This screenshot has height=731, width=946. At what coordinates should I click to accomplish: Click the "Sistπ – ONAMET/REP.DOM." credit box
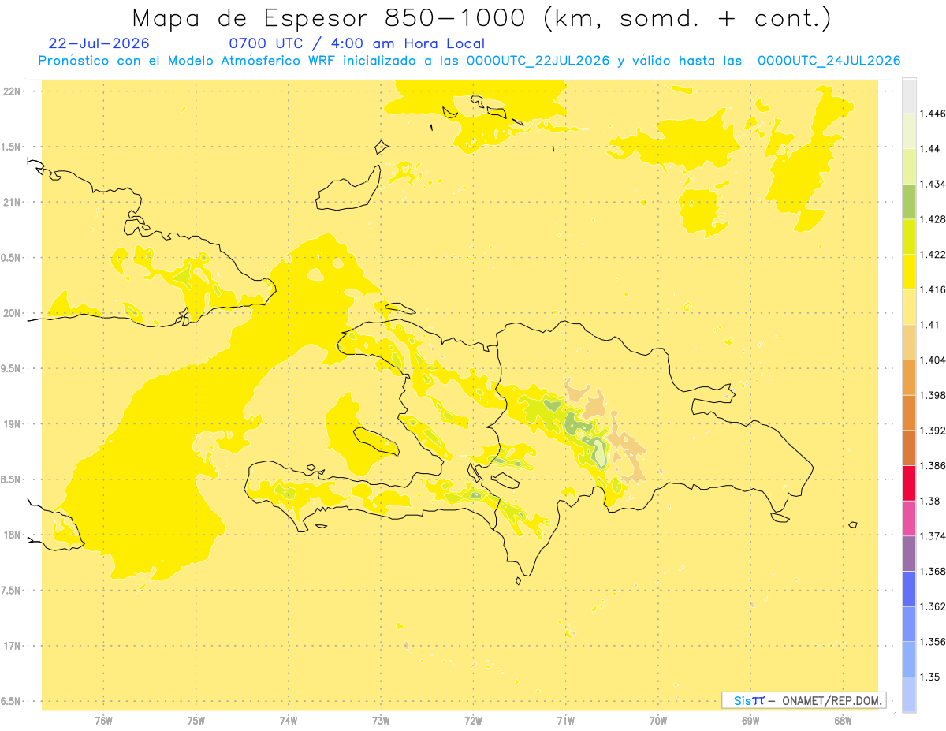(x=804, y=700)
